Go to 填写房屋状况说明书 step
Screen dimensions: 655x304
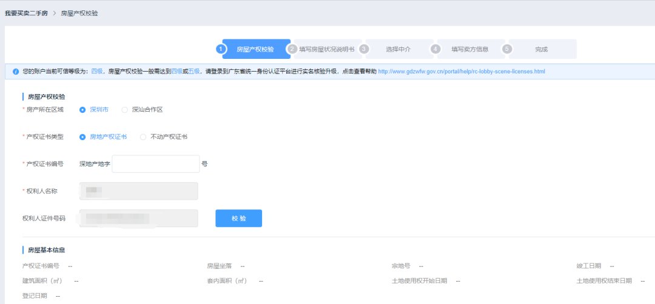click(326, 49)
